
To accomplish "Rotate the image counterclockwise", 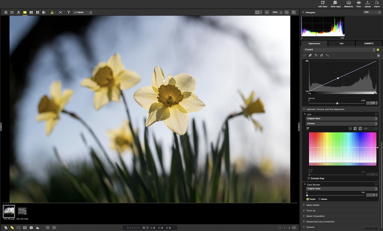I will (47, 227).
